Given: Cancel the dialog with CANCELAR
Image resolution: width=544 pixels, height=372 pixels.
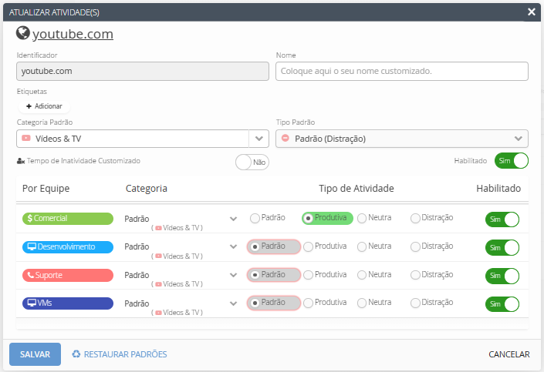Looking at the screenshot, I should 509,354.
